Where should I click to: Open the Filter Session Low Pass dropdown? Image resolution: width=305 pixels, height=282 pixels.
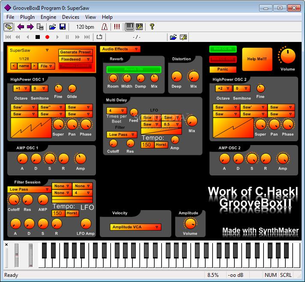29,189
